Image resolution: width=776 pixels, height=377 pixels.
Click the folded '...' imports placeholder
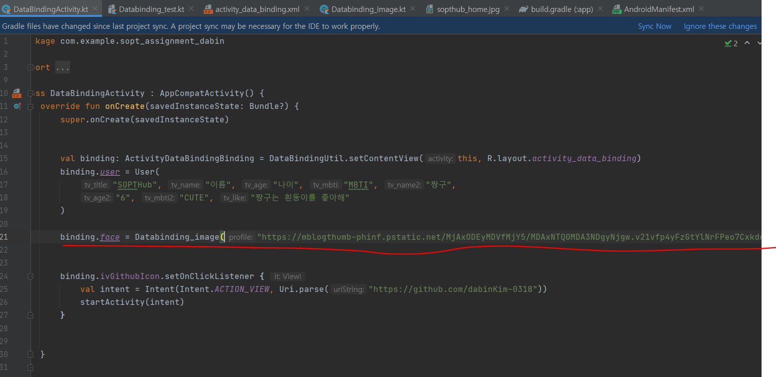click(x=63, y=67)
